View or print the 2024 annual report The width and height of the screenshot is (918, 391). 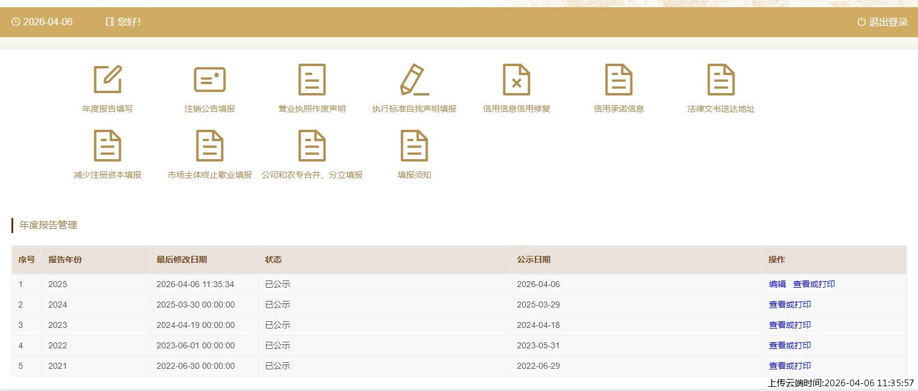pos(790,305)
